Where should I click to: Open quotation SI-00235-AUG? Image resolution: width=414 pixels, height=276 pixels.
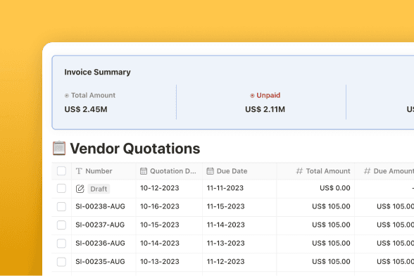click(x=100, y=261)
